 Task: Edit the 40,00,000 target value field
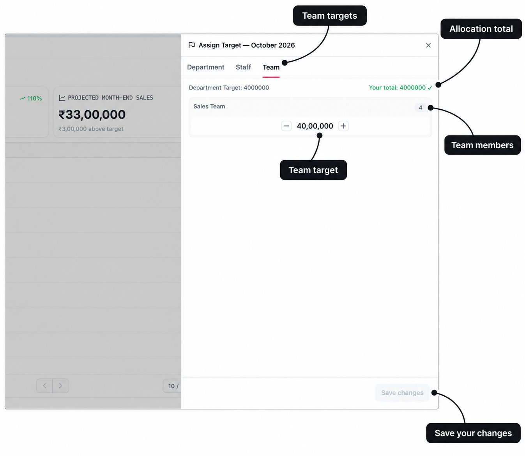pos(315,126)
